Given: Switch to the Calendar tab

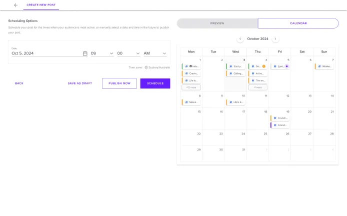Looking at the screenshot, I should [298, 23].
